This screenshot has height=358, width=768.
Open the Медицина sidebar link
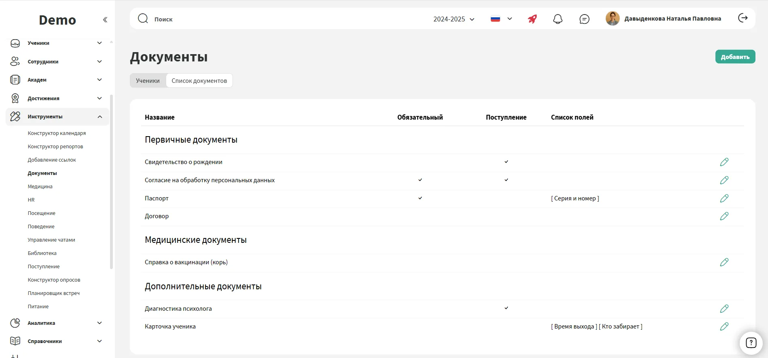click(x=40, y=187)
